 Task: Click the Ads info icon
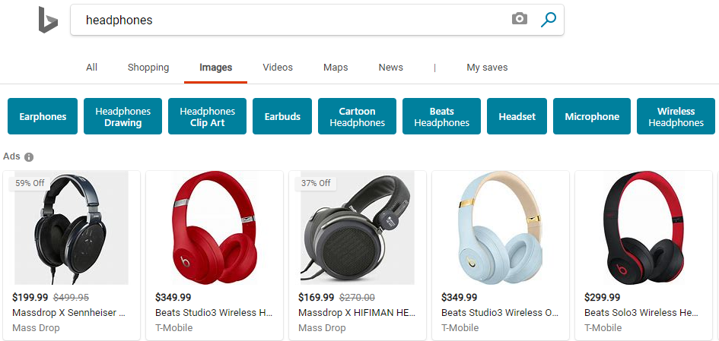click(29, 157)
